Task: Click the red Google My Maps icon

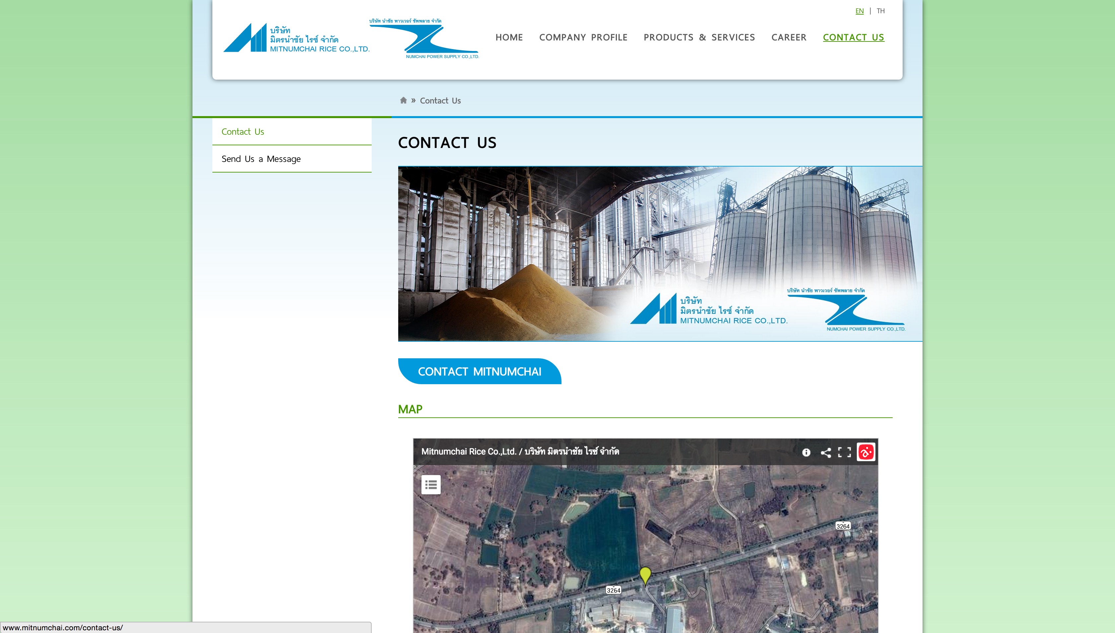Action: 865,452
